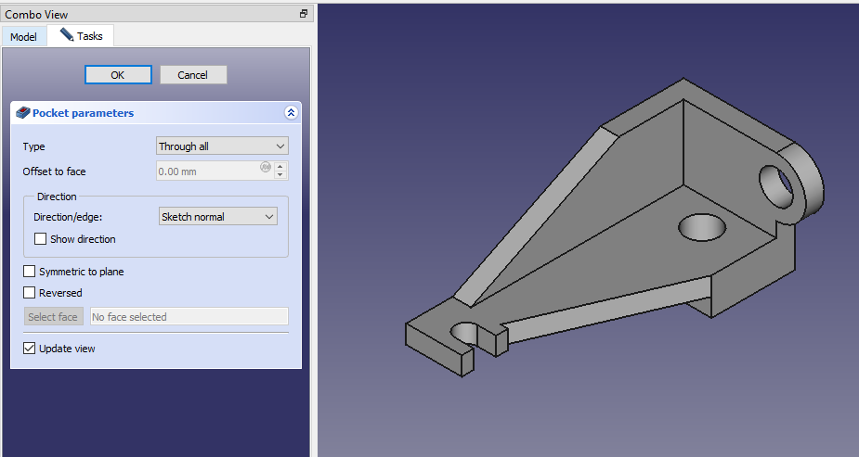Switch to the Model tab
Image resolution: width=859 pixels, height=457 pixels.
coord(23,36)
